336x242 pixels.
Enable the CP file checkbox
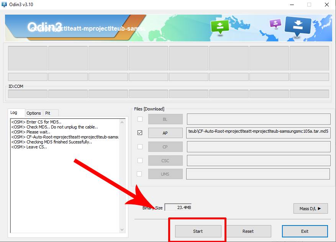pos(140,147)
